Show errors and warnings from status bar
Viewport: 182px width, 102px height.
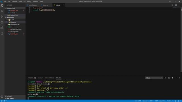pyautogui.click(x=4, y=101)
